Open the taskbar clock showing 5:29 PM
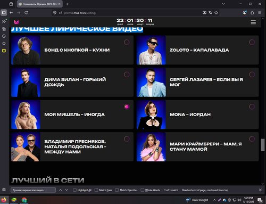The width and height of the screenshot is (266, 204). click(x=248, y=200)
